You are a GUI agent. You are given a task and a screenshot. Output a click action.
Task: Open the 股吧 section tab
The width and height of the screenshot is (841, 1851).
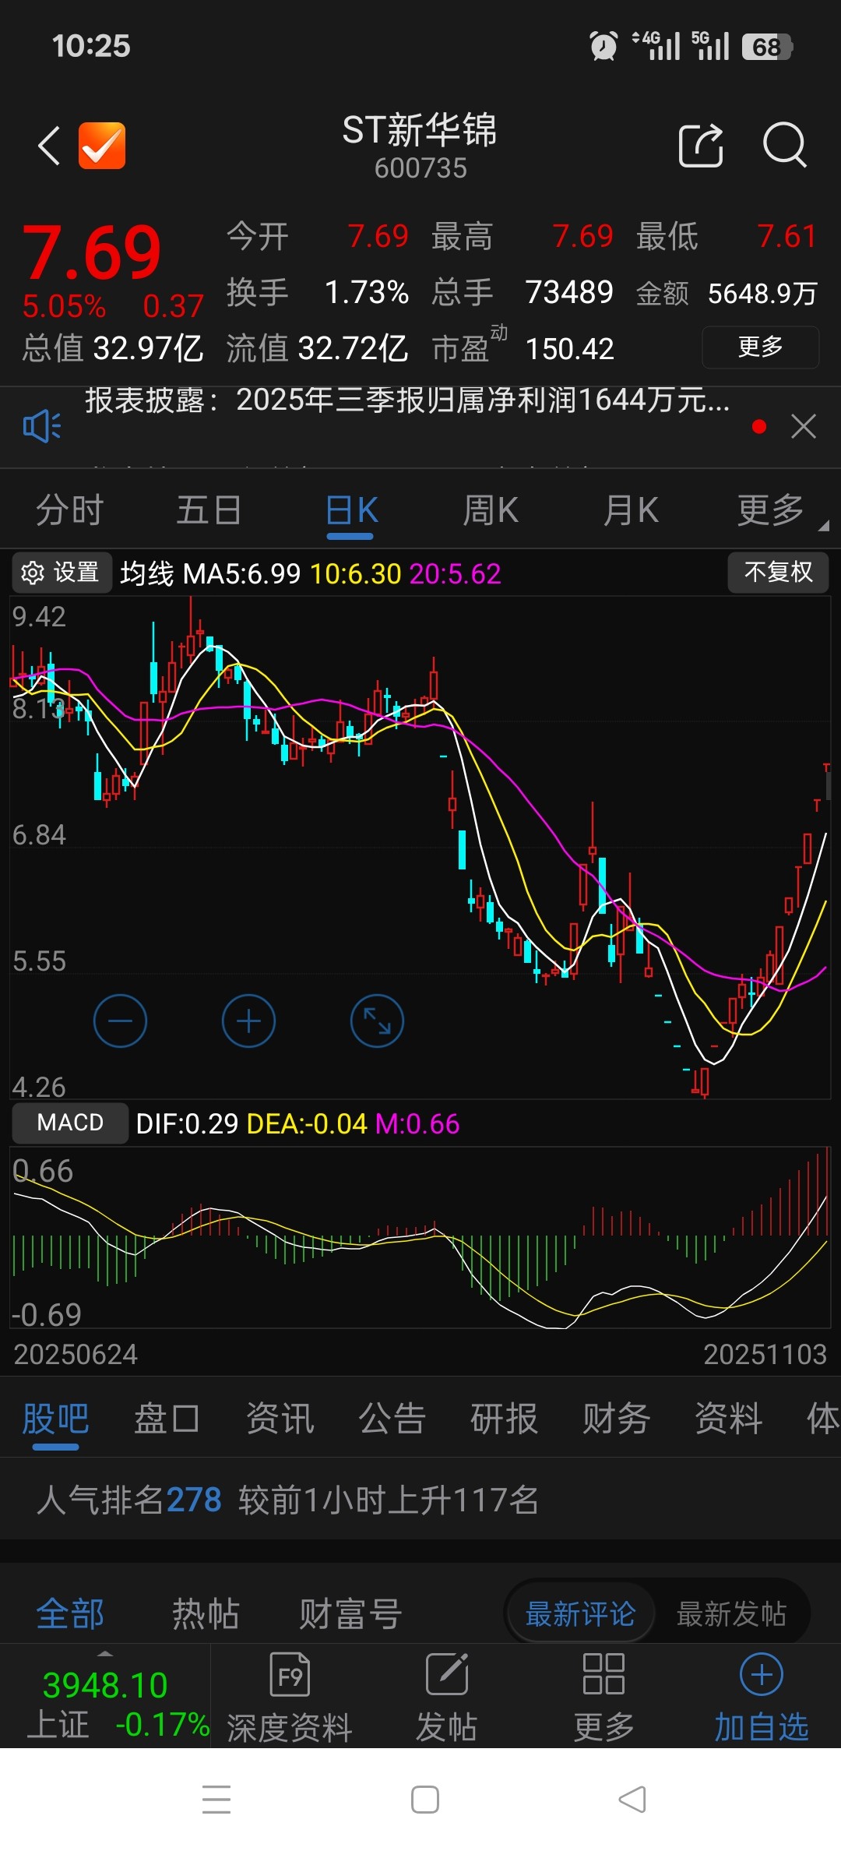55,1418
